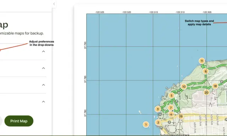
Task: Click the parking icon right of marker 2
Action: pos(170,122)
